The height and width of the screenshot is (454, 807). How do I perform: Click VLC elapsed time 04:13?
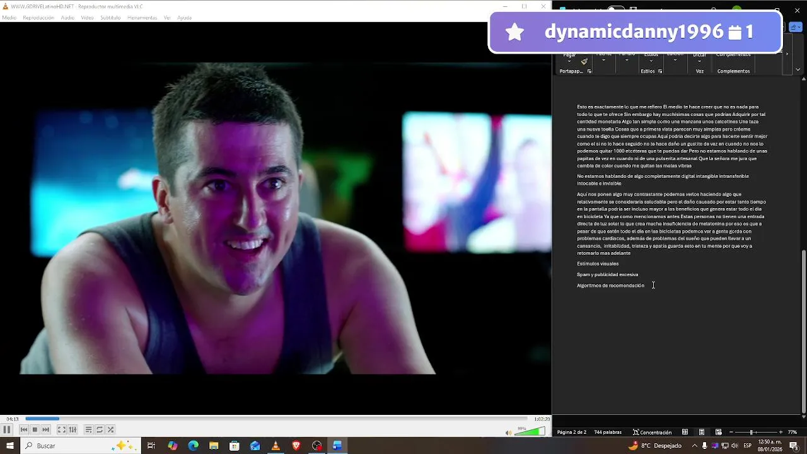12,419
